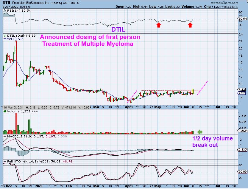Image resolution: width=248 pixels, height=189 pixels.
Task: Click the Full STO legend dash marker
Action: 5,162
